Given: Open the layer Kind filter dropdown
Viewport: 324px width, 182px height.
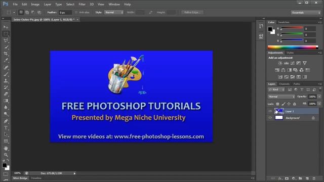Looking at the screenshot, I should tap(276, 89).
